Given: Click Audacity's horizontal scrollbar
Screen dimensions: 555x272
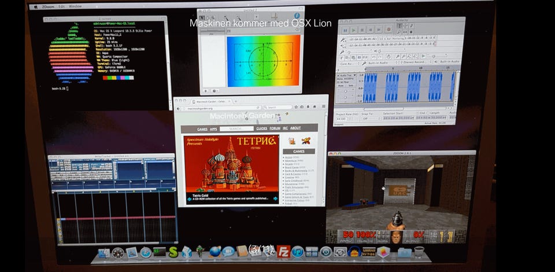Looking at the screenshot, I should (x=405, y=109).
